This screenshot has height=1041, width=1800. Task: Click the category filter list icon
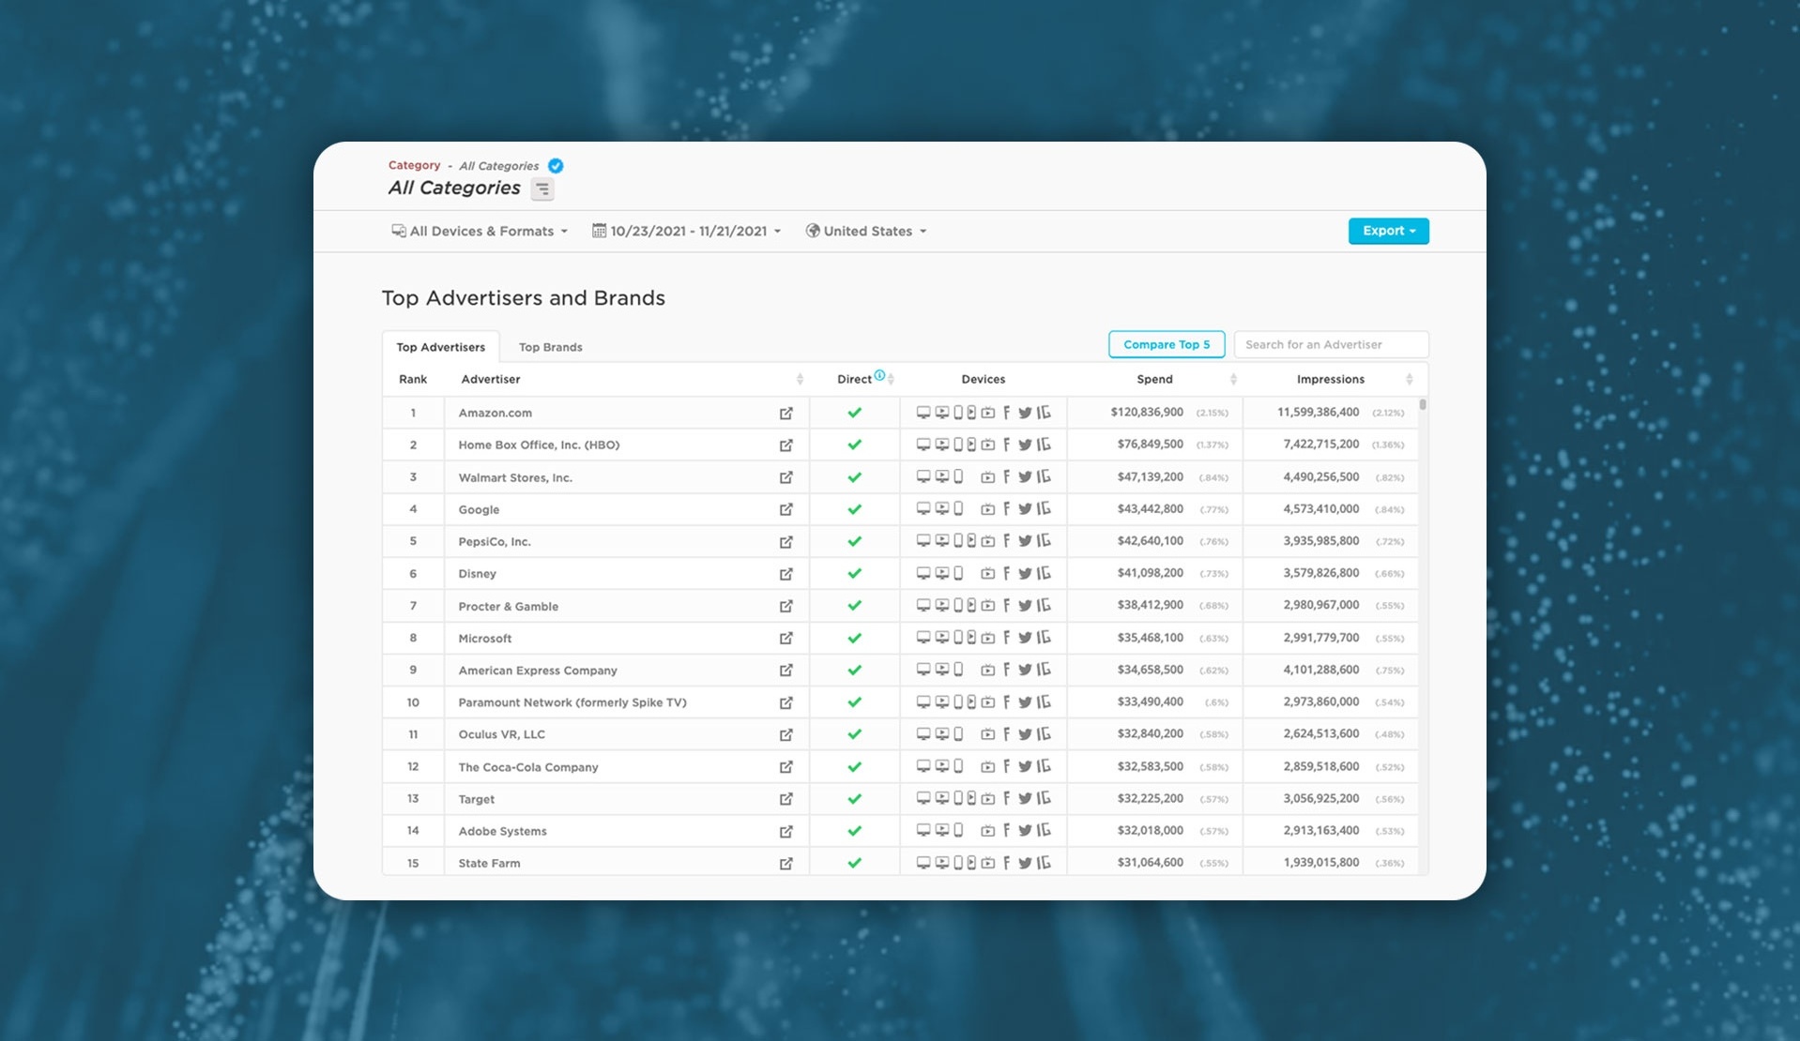coord(542,189)
